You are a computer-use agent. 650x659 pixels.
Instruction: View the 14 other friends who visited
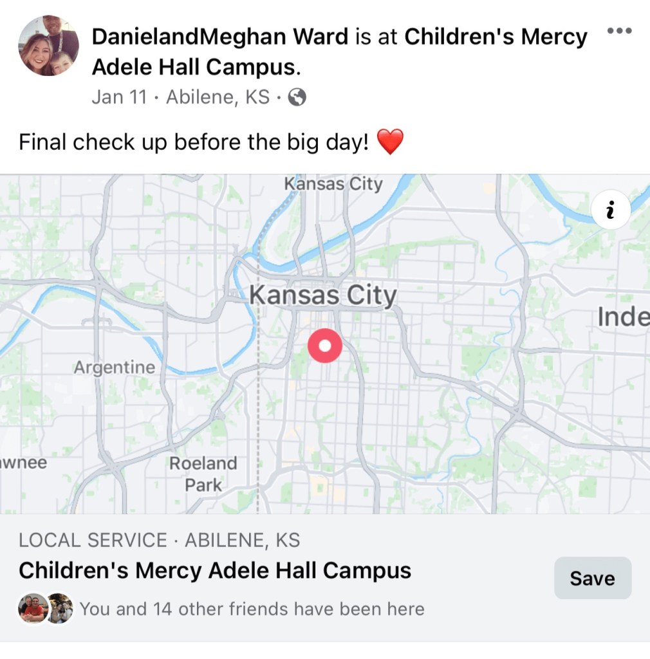tap(252, 609)
